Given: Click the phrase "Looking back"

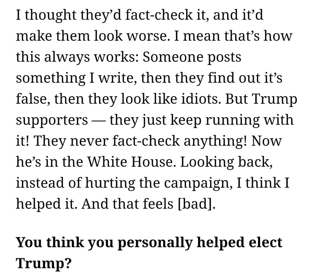Looking at the screenshot, I should pos(226,162).
